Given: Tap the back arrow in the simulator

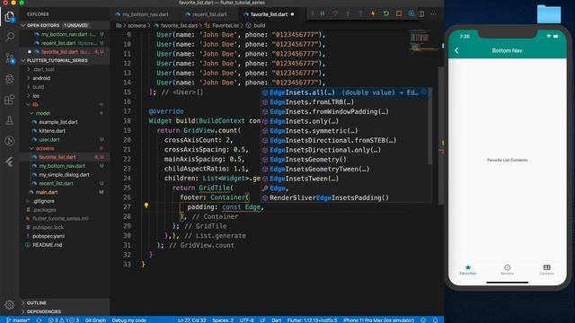Looking at the screenshot, I should [456, 50].
